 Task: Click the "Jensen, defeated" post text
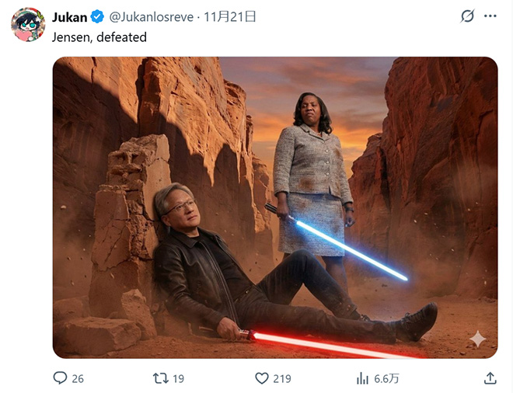coord(99,37)
